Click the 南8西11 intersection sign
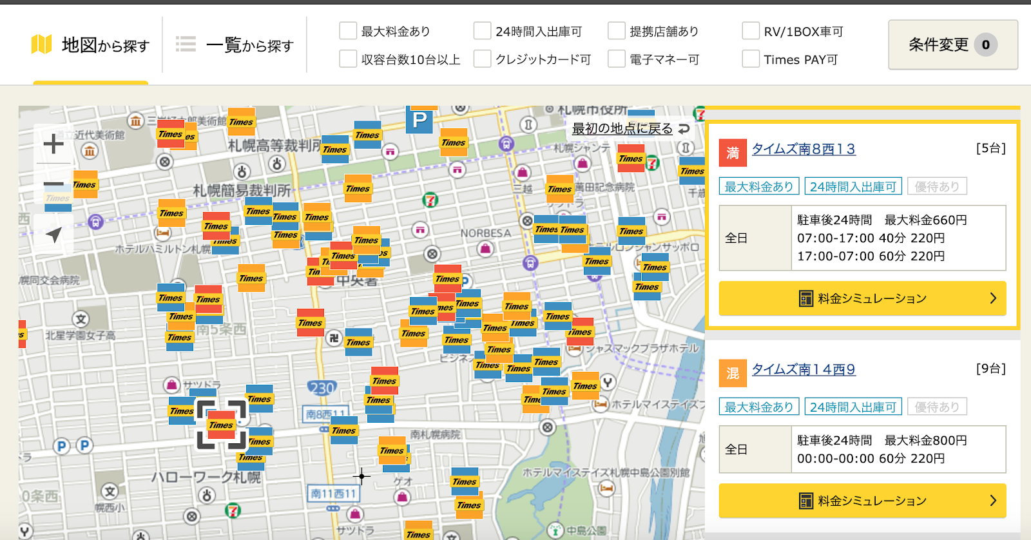The width and height of the screenshot is (1031, 540). click(x=325, y=414)
